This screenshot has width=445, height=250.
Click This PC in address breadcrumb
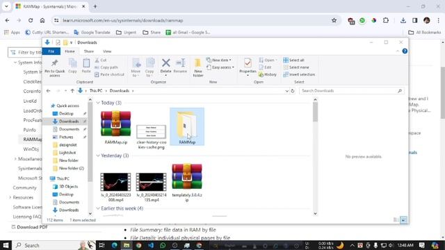click(x=96, y=91)
